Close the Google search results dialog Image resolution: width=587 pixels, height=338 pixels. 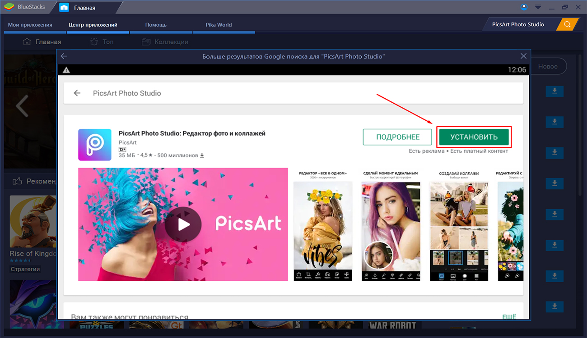[523, 56]
